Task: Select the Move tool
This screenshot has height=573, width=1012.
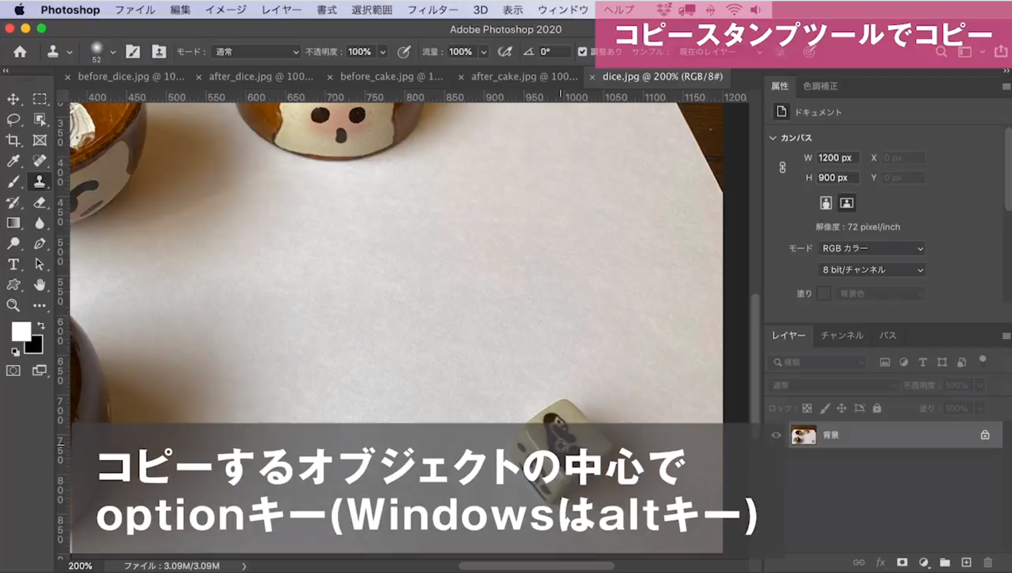Action: coord(14,99)
